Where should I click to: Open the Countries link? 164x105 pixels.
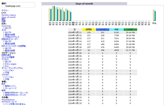pyautogui.click(x=6, y=26)
